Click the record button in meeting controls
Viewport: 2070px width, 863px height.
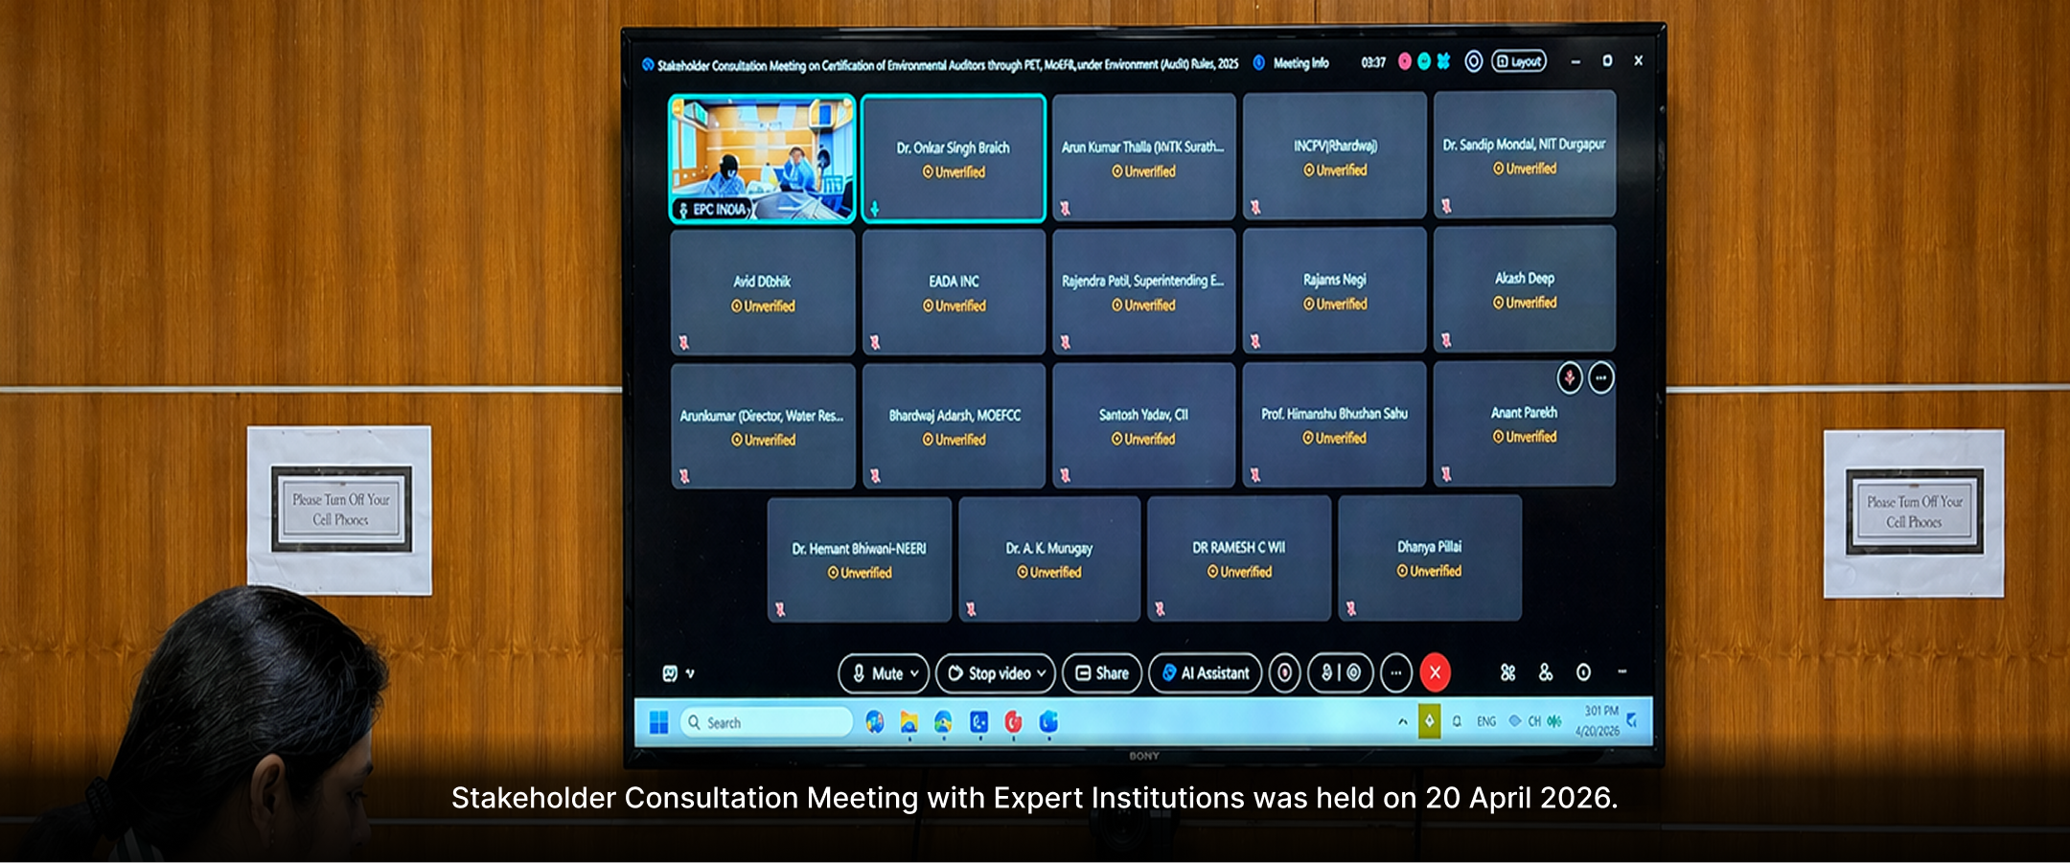point(1284,673)
